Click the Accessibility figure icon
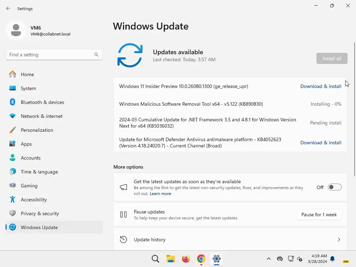This screenshot has height=267, width=356. [13, 199]
